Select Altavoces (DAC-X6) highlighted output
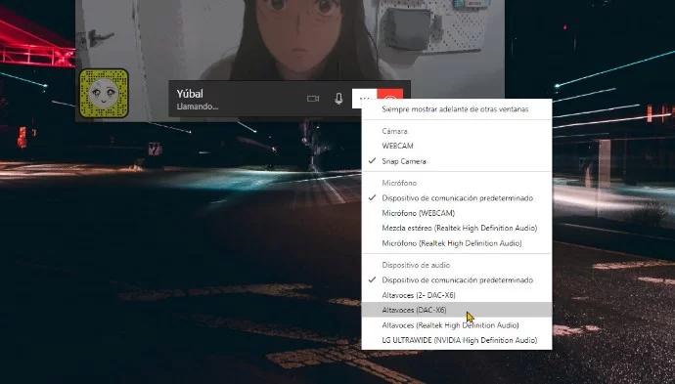The image size is (675, 384). [457, 310]
